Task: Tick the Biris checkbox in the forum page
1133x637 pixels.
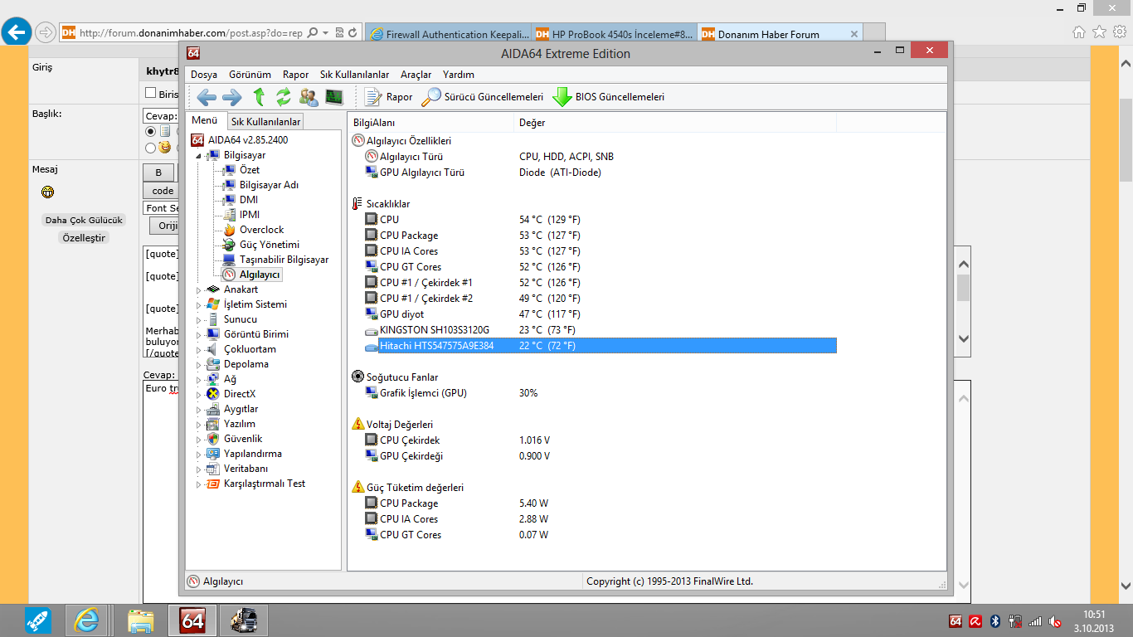Action: pos(151,93)
